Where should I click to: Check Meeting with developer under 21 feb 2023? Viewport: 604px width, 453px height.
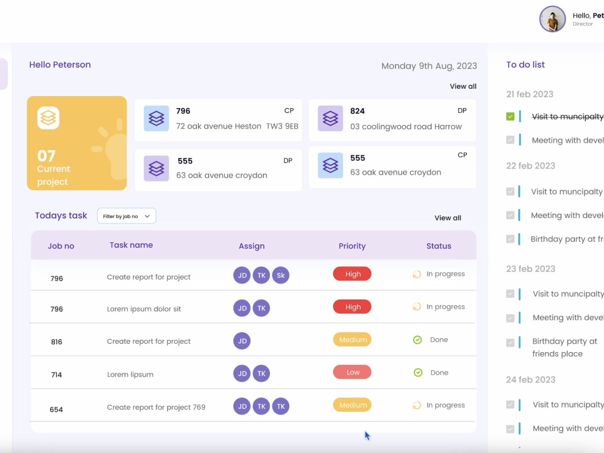(510, 140)
